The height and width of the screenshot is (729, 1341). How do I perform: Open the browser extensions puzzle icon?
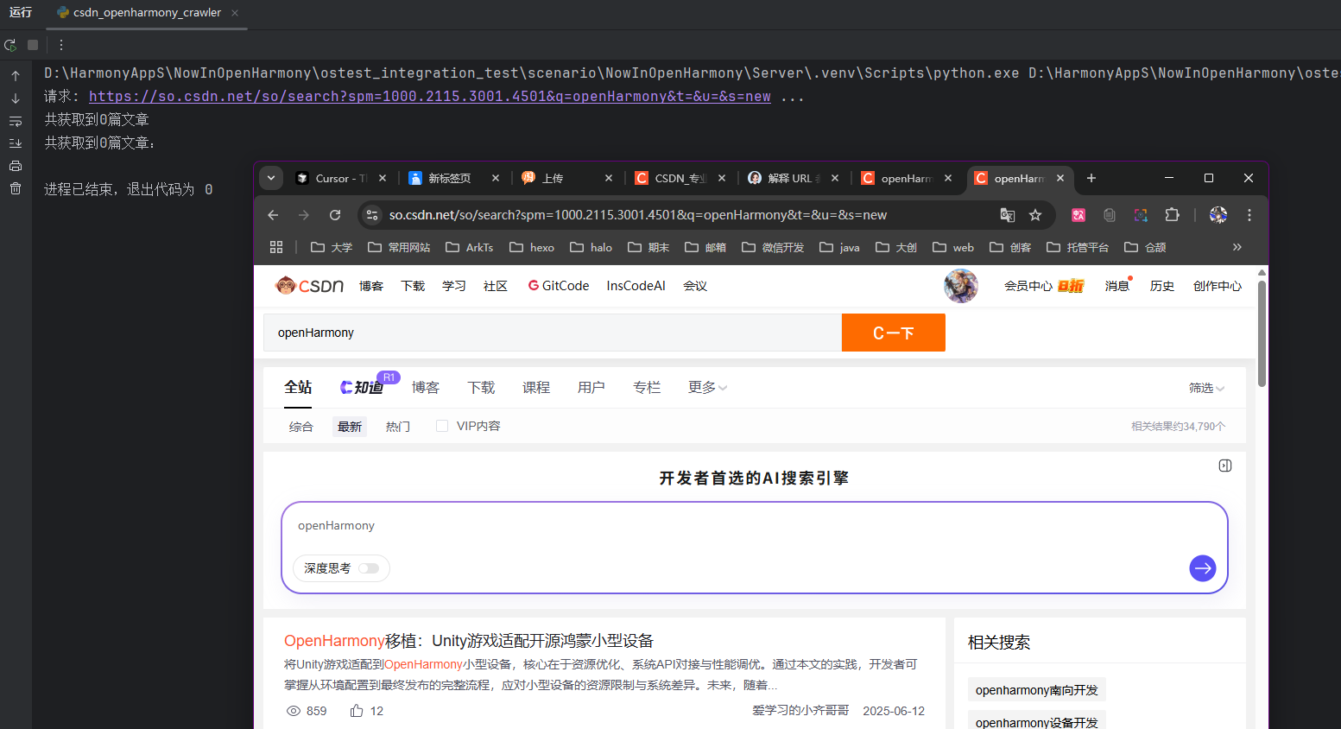point(1172,215)
